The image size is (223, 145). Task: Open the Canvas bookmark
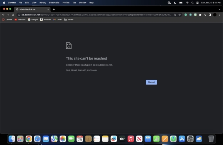click(x=7, y=20)
